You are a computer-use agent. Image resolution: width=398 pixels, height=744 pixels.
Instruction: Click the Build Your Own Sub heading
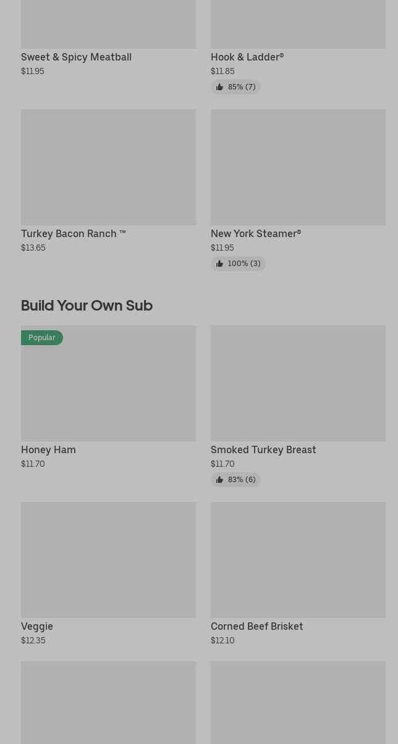click(87, 306)
